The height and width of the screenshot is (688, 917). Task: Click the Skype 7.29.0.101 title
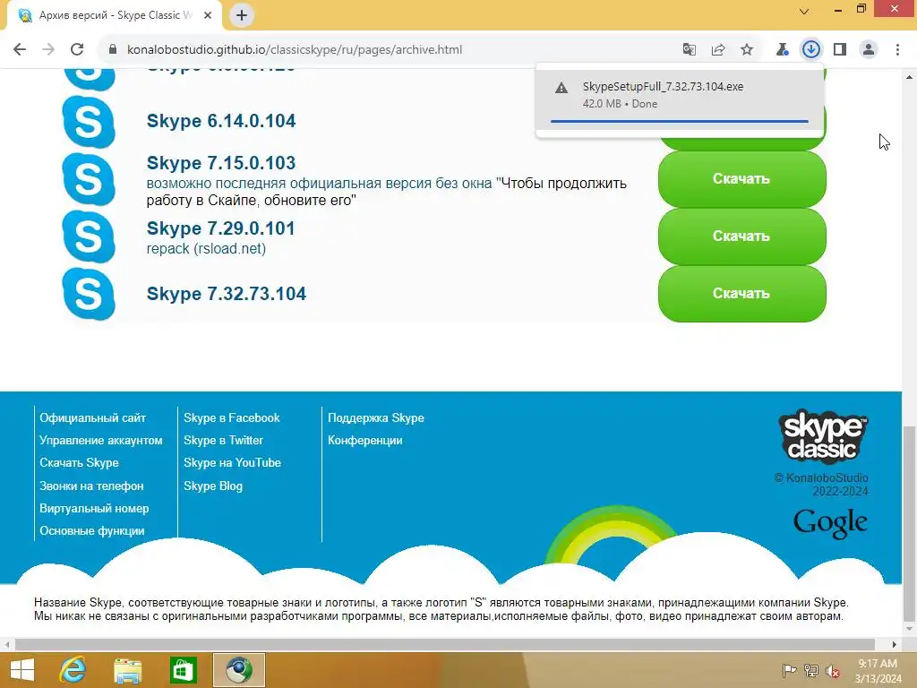click(x=220, y=228)
